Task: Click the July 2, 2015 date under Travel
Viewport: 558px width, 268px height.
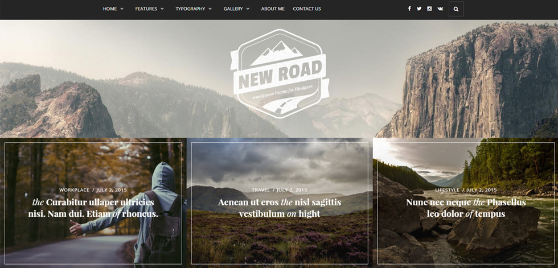Action: click(x=292, y=190)
